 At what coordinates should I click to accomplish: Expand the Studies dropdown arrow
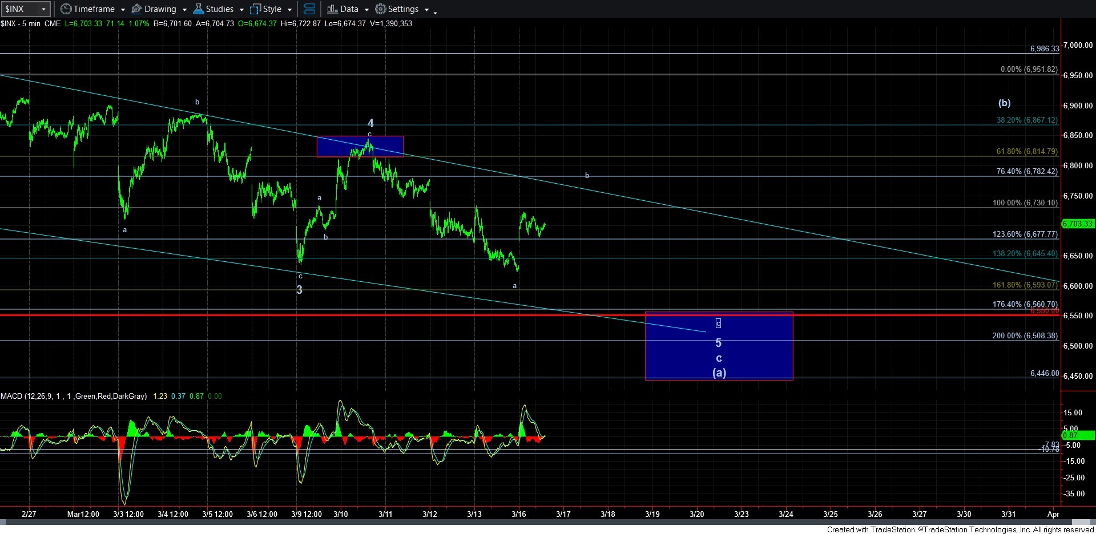tap(241, 10)
